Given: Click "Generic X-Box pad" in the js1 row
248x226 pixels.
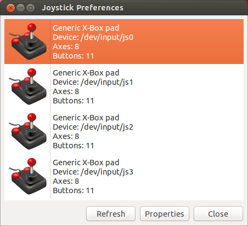Looking at the screenshot, I should click(x=86, y=73).
